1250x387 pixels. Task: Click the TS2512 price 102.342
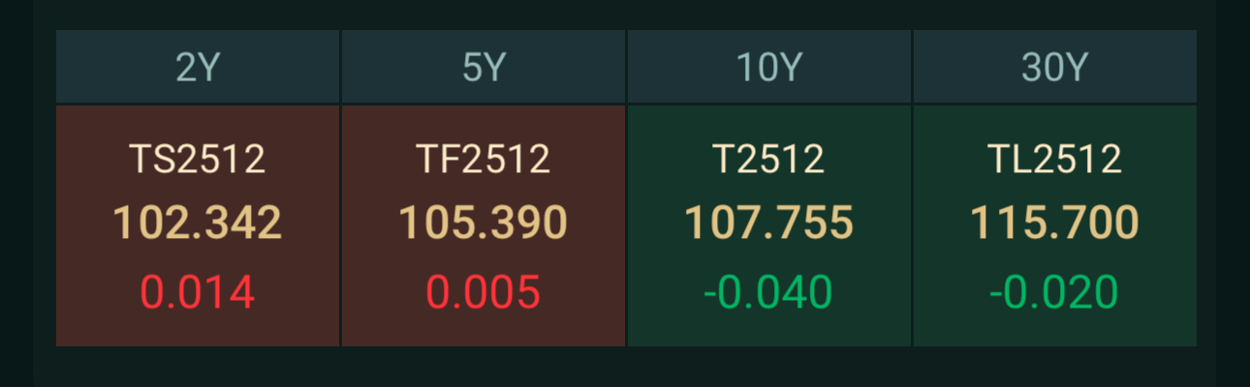[x=198, y=223]
